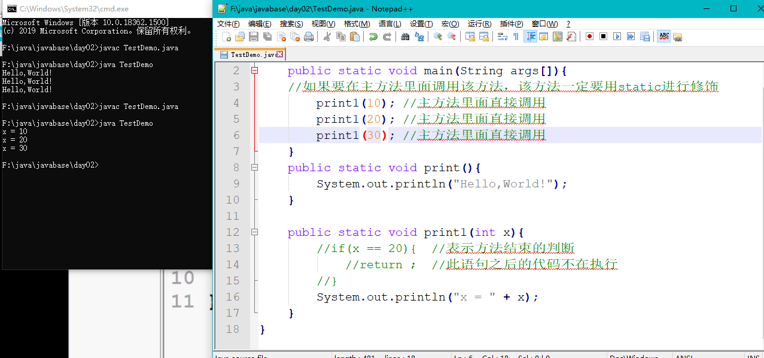Open the 插件(P) plugins menu
The height and width of the screenshot is (358, 764).
coord(511,23)
